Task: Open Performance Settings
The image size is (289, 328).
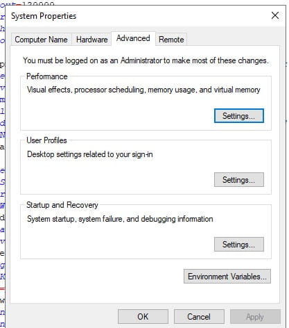Action: (238, 116)
